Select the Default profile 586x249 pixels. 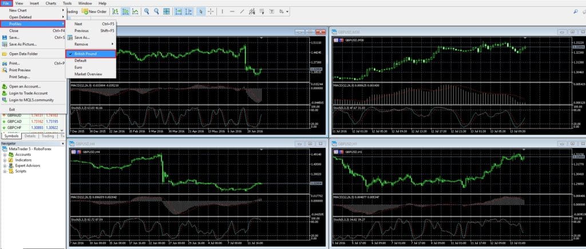[x=91, y=61]
